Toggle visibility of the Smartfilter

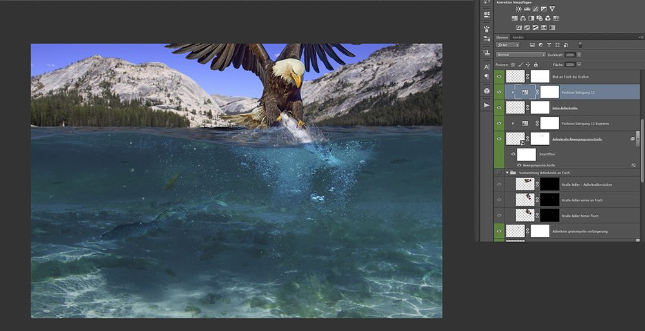513,154
